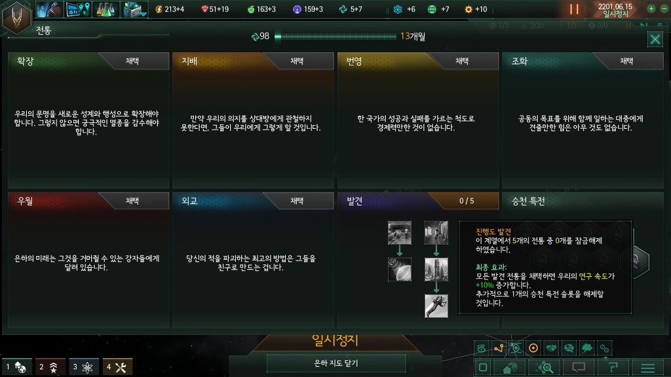
Task: Increase game speed with plus button
Action: 651,9
